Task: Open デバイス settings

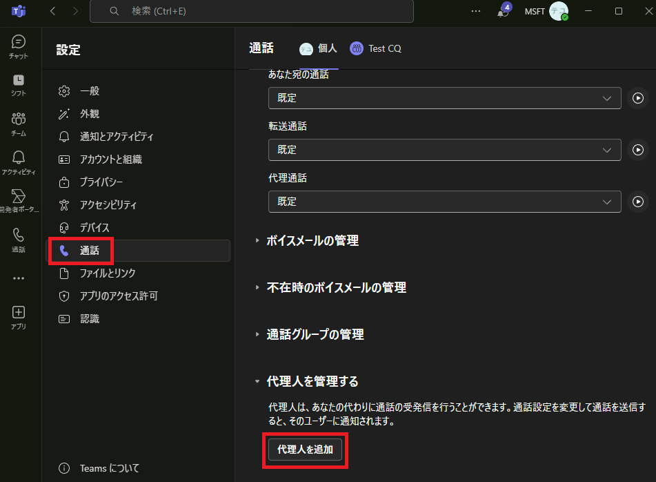Action: [138, 228]
